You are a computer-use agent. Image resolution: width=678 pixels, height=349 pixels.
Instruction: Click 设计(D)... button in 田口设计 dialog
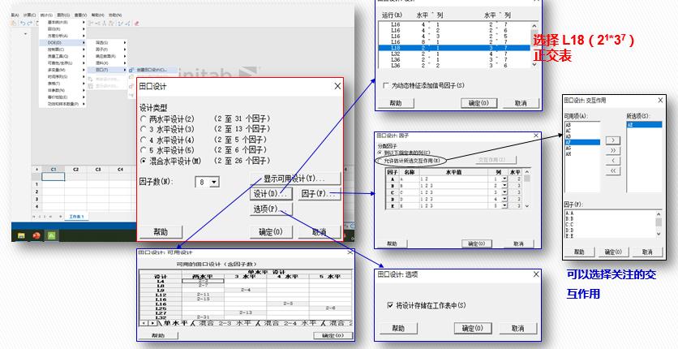pyautogui.click(x=272, y=194)
